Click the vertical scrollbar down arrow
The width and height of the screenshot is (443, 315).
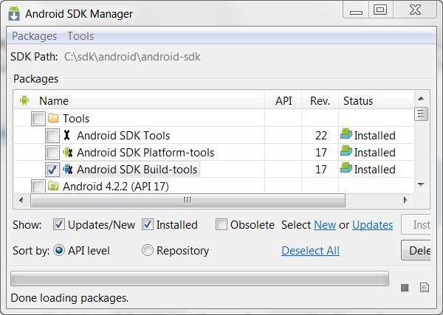pos(421,185)
